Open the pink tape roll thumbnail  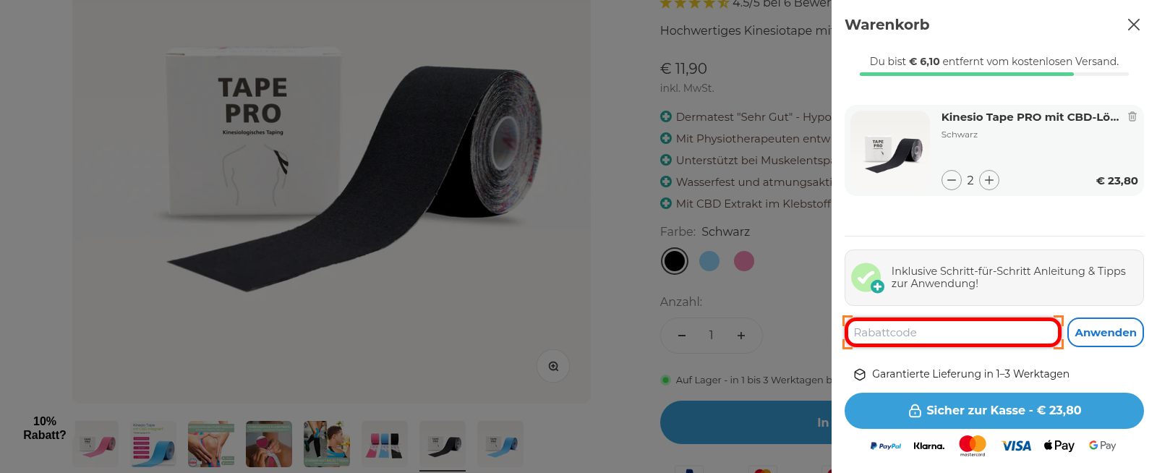[x=95, y=444]
